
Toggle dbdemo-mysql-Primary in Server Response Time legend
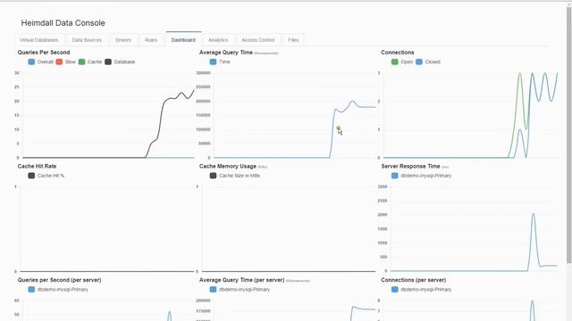click(421, 176)
